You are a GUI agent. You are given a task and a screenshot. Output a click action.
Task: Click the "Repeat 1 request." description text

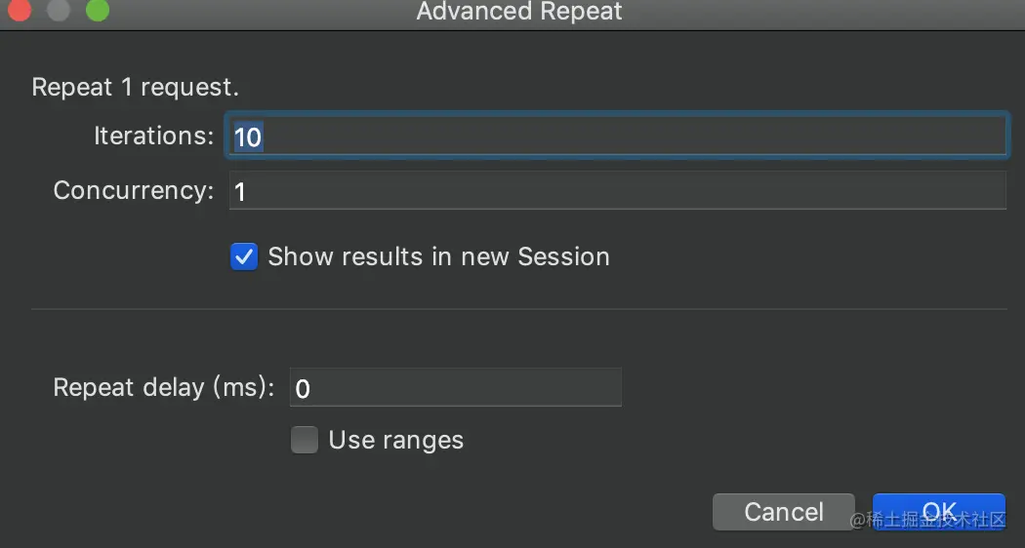(x=135, y=87)
